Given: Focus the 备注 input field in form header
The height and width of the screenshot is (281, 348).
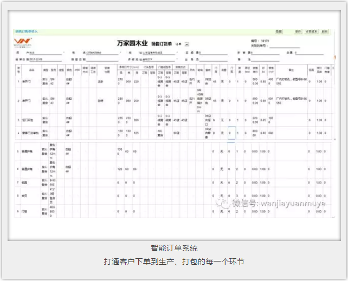Looking at the screenshot, I should pos(265,60).
